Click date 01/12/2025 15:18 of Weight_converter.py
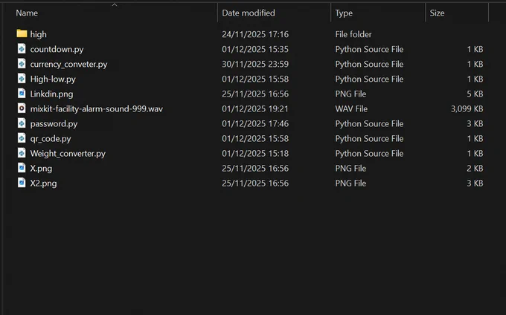The image size is (506, 315). 255,153
